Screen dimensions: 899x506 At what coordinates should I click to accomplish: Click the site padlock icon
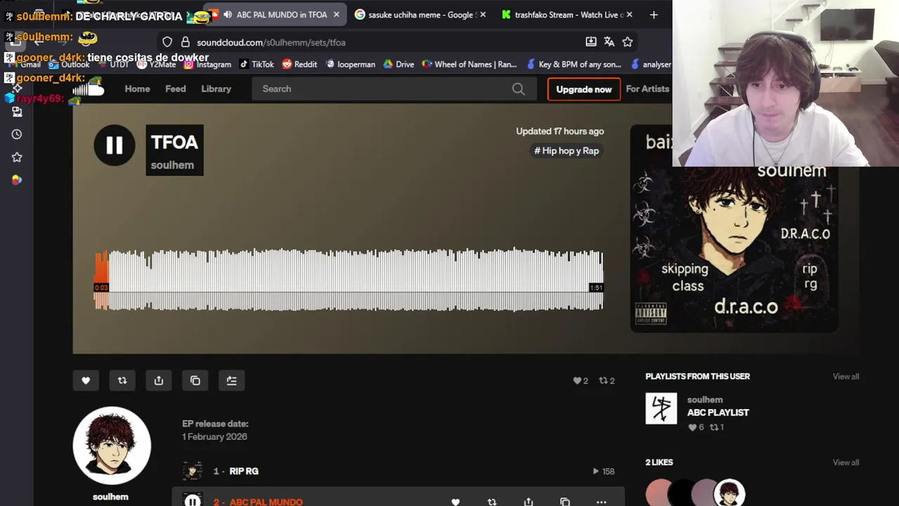[x=185, y=42]
